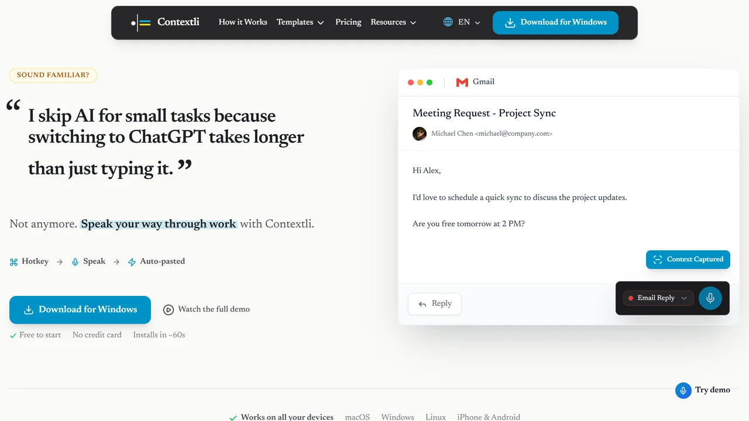
Task: Go to the Pricing page
Action: point(348,22)
